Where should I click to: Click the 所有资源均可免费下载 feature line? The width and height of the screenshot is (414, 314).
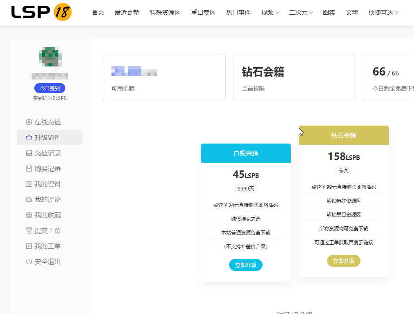[x=343, y=229]
